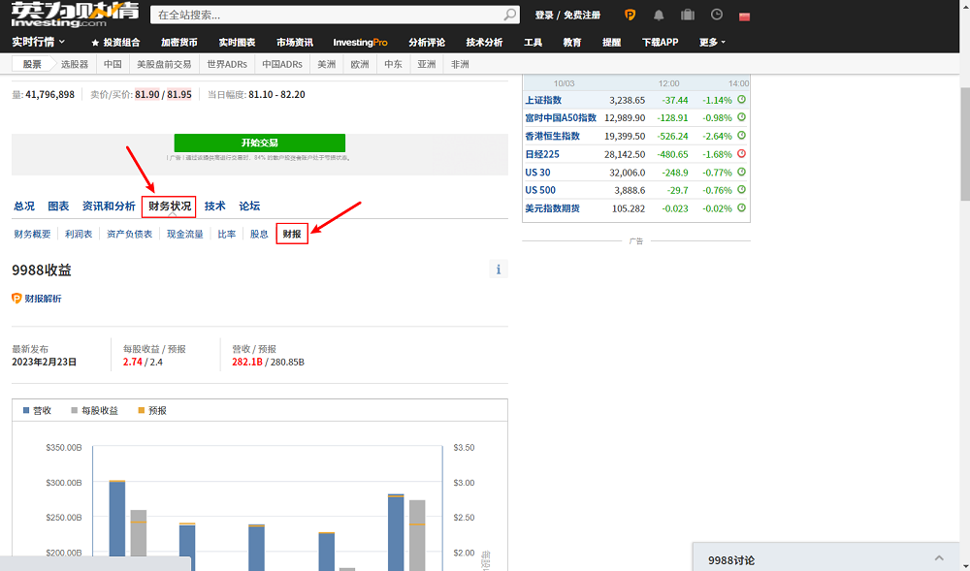The height and width of the screenshot is (571, 970).
Task: Toggle the 预报 legend series
Action: 152,410
